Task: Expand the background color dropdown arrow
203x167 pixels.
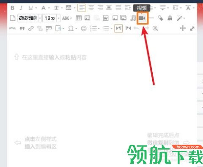Action: [75, 8]
